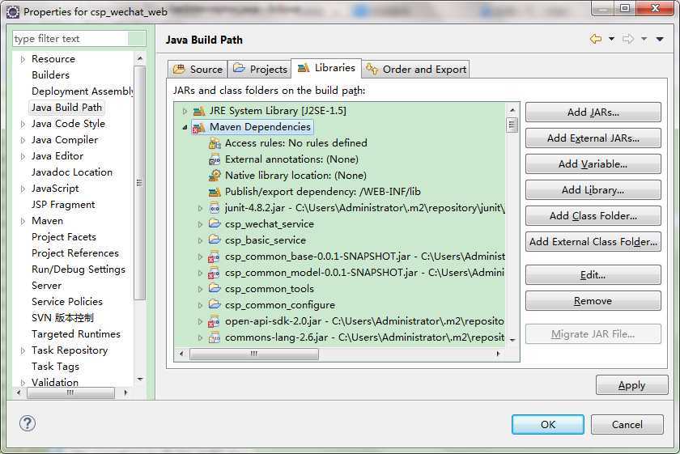Expand the junit-4.8.2.jar entry

tap(201, 208)
